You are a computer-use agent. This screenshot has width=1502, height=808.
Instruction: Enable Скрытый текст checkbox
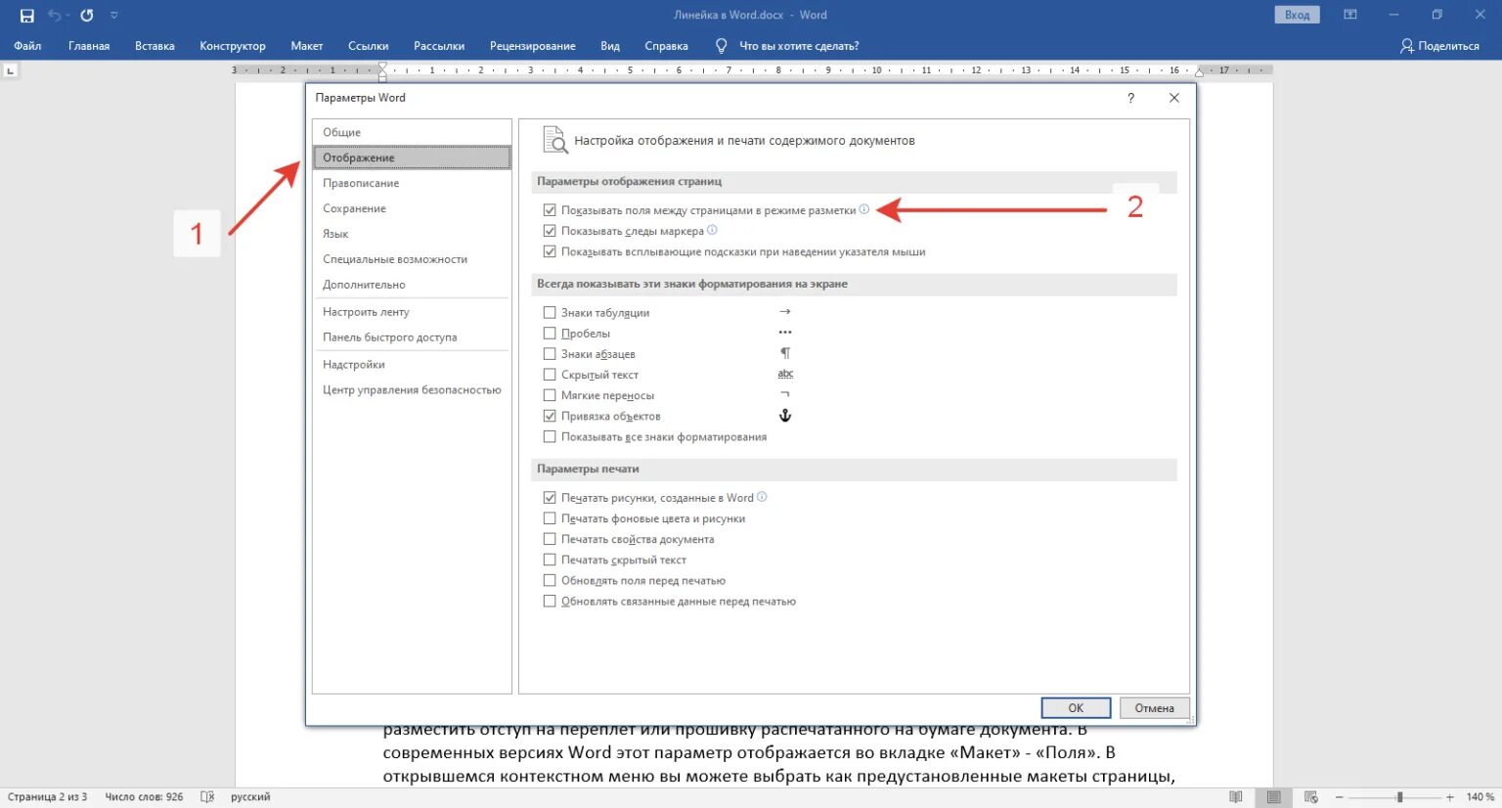pos(550,375)
